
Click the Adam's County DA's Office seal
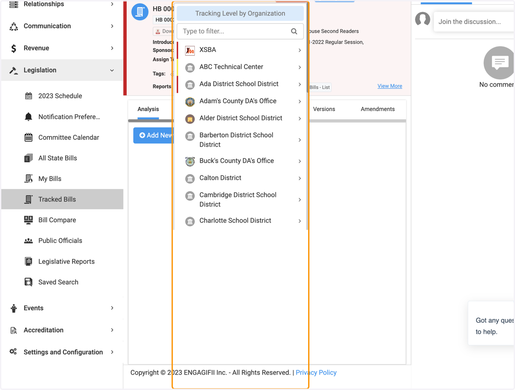(x=190, y=102)
